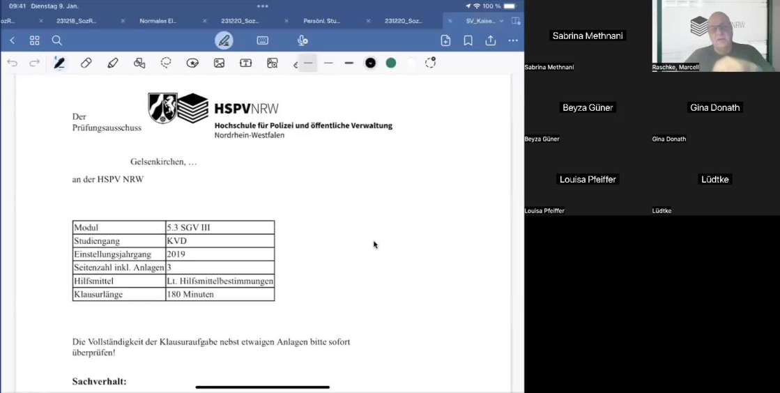This screenshot has width=780, height=393.
Task: Open the split view sidebar icon
Action: point(516,21)
